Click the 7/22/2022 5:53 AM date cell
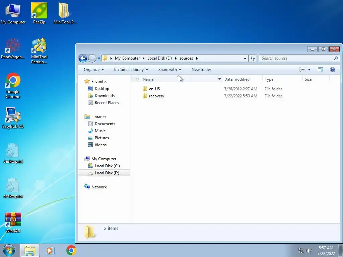343x257 pixels. tap(241, 96)
